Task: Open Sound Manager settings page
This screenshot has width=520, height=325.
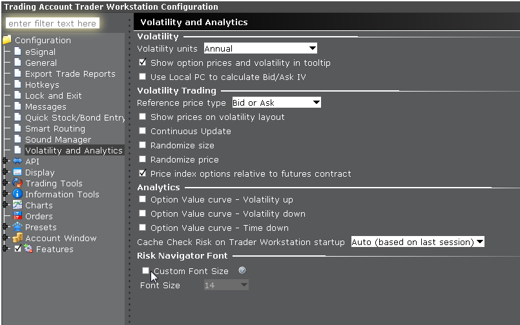Action: [58, 139]
